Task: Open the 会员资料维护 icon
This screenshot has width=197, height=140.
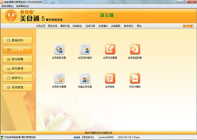Action: (85, 49)
